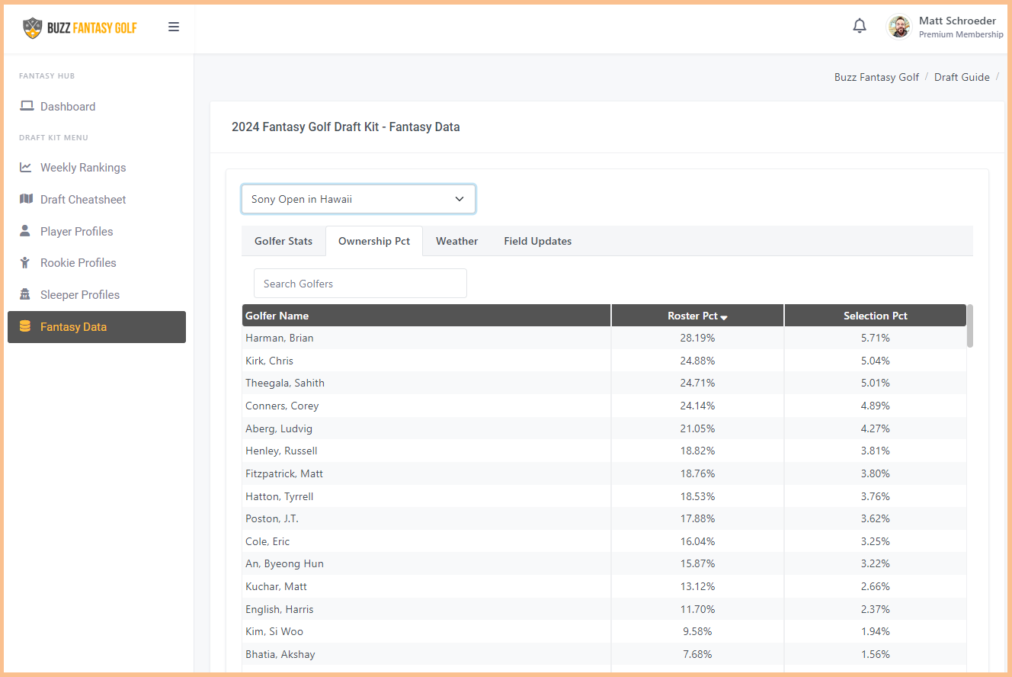Image resolution: width=1012 pixels, height=677 pixels.
Task: Click the Buzz Fantasy Golf logo
Action: [80, 28]
